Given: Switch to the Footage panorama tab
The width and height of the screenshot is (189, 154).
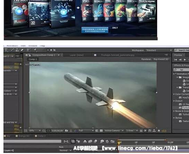Looking at the screenshot, I should pyautogui.click(x=118, y=55).
